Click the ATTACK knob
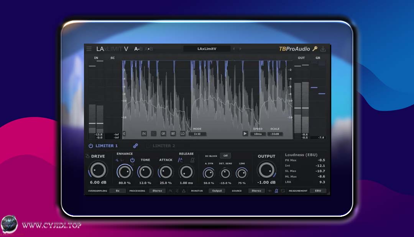Image resolution: width=414 pixels, height=237 pixels. (166, 172)
